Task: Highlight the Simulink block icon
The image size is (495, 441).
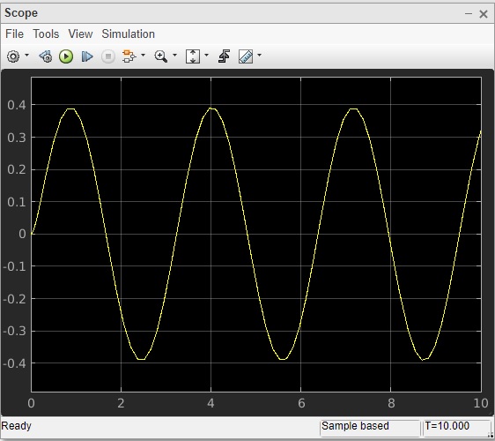Action: click(129, 56)
